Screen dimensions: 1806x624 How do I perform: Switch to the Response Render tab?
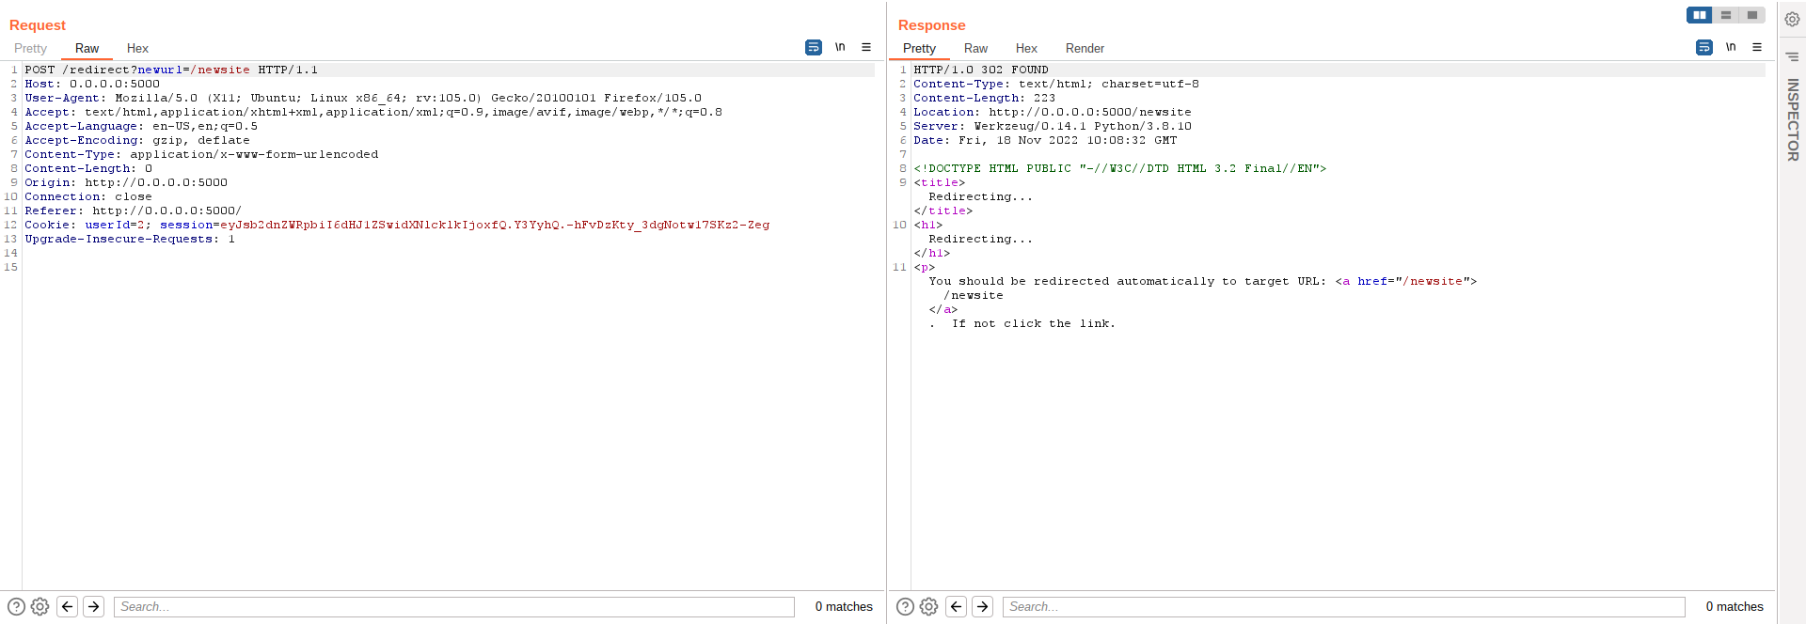pyautogui.click(x=1085, y=48)
